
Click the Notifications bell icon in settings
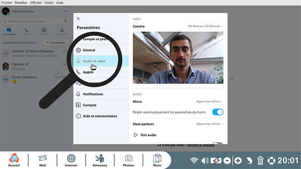(x=78, y=94)
